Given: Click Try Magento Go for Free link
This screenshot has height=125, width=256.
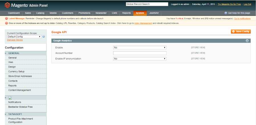Looking at the screenshot, I should 229,4.
